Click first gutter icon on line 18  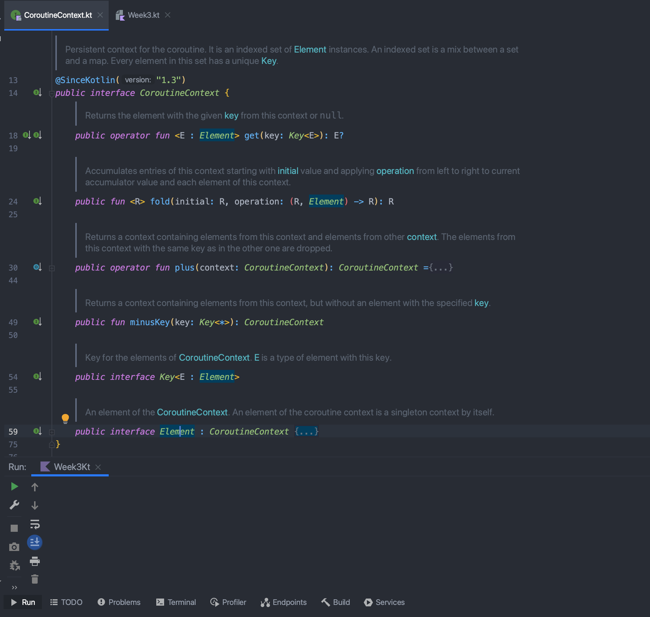[x=27, y=135]
